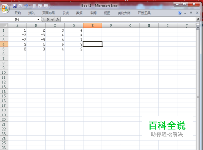203x150 pixels.
Task: Select column H header
Action: (x=149, y=26)
